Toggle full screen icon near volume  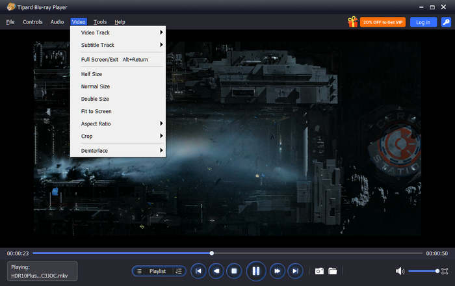[445, 271]
